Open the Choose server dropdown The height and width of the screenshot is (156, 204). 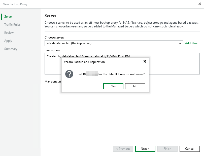(114, 43)
